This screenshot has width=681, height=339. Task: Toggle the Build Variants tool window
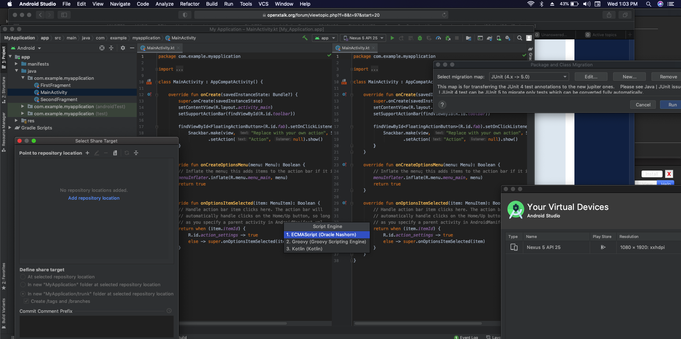(x=4, y=313)
